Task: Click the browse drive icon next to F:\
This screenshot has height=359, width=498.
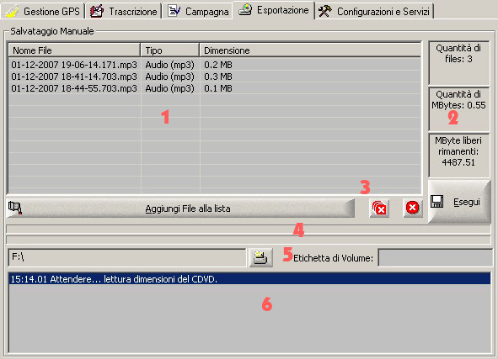Action: coord(260,257)
